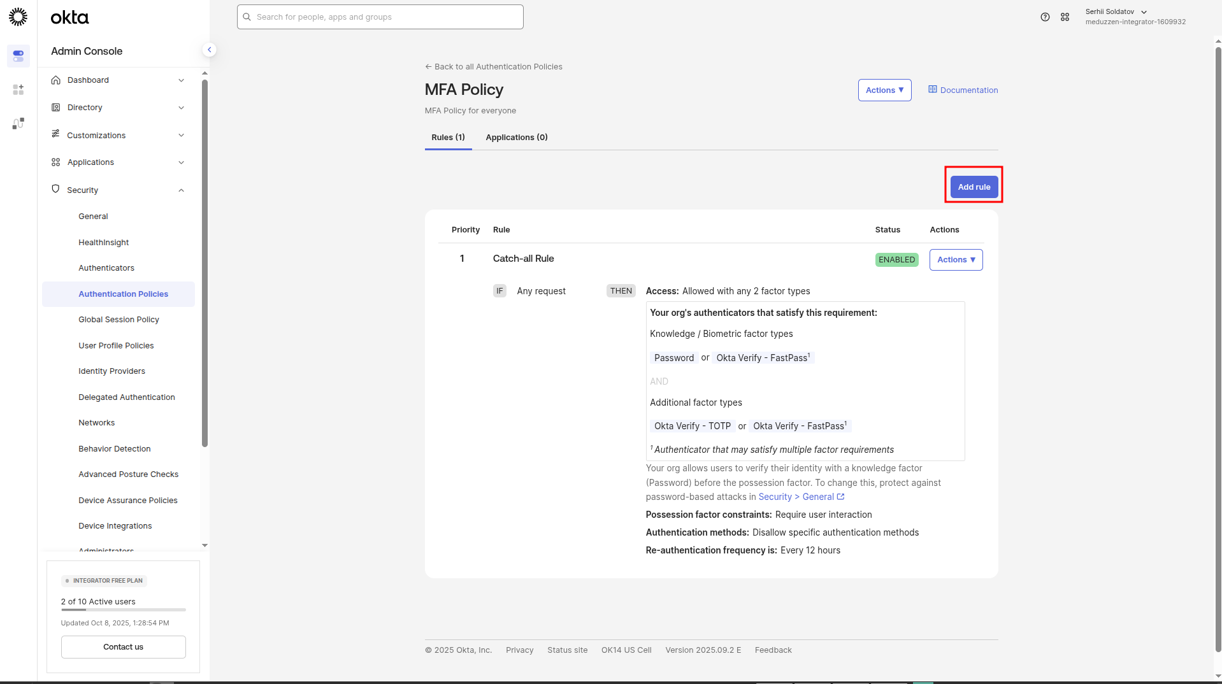Open the Feedback footer link

[x=773, y=650]
